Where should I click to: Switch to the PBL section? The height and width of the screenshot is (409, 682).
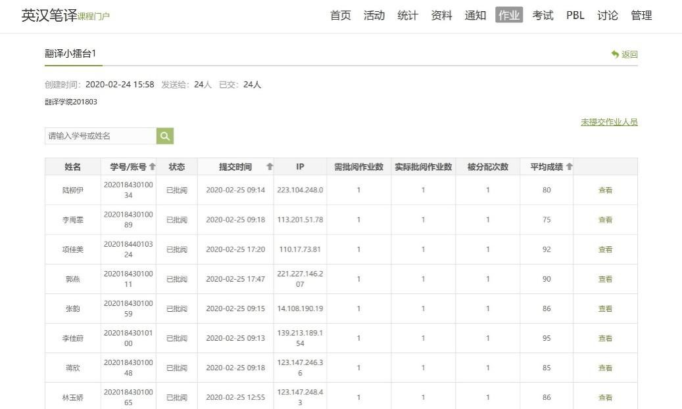575,15
